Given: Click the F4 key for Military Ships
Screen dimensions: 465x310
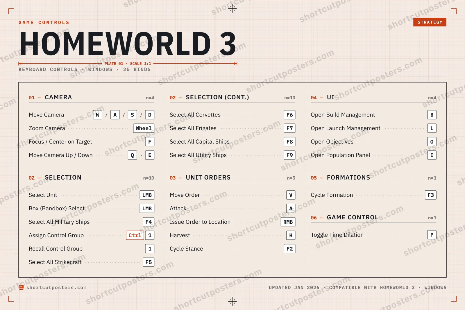Looking at the screenshot, I should [x=149, y=222].
